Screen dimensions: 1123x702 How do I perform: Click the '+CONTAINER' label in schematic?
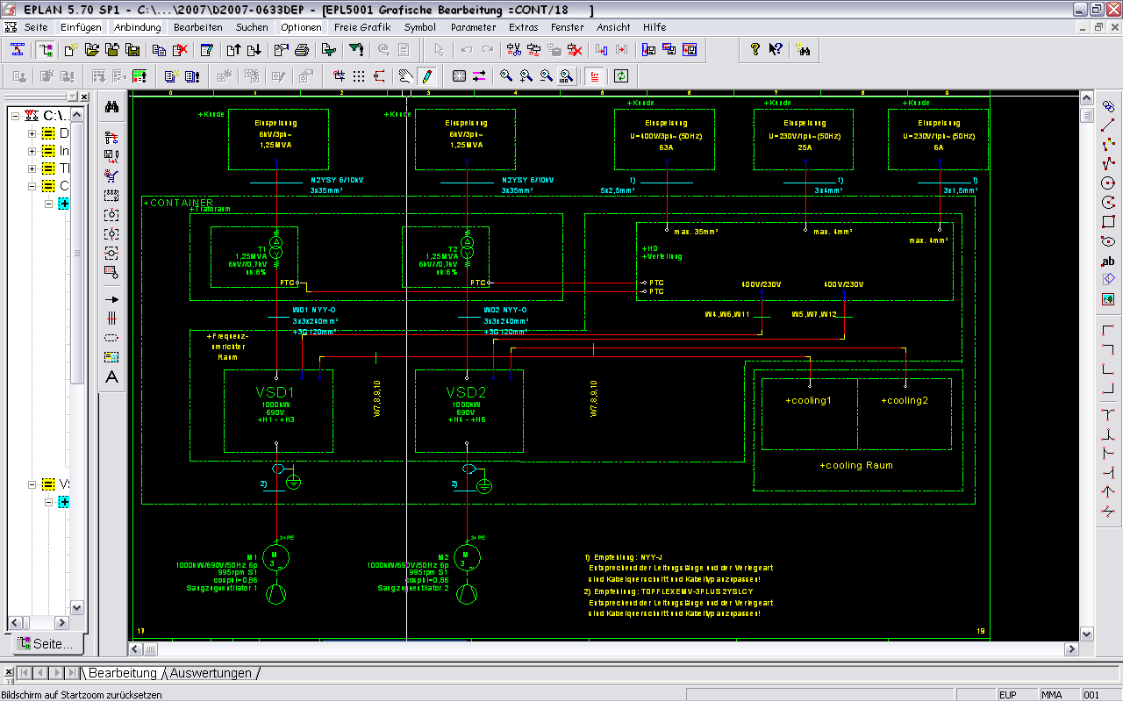point(178,203)
